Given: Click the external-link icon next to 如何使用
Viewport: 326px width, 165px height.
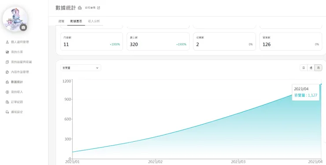Looking at the screenshot, I should 99,8.
